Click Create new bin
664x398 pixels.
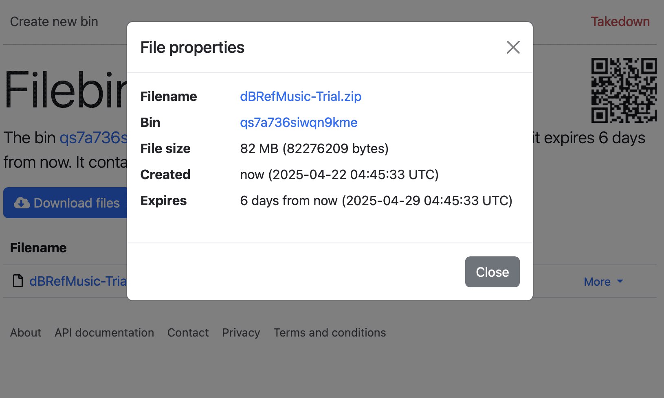click(x=54, y=22)
